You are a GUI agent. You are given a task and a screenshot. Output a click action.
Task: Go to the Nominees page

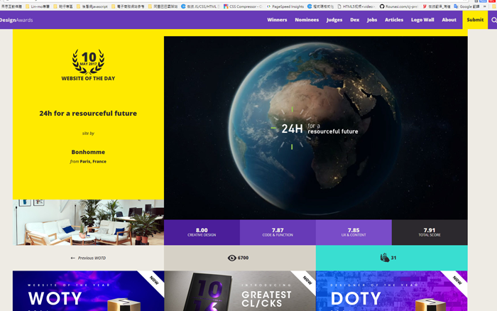point(307,20)
